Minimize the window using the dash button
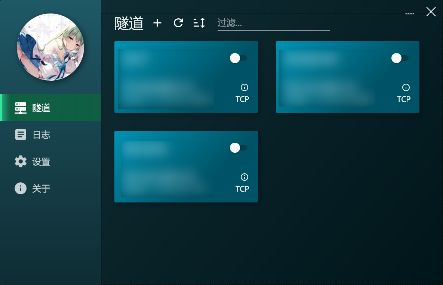This screenshot has width=443, height=285. [x=410, y=13]
